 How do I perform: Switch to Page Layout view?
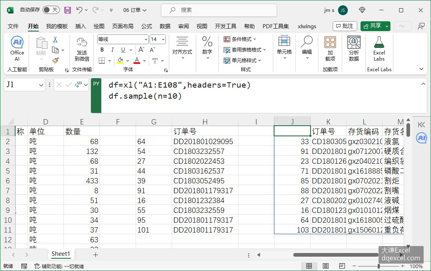point(325,266)
